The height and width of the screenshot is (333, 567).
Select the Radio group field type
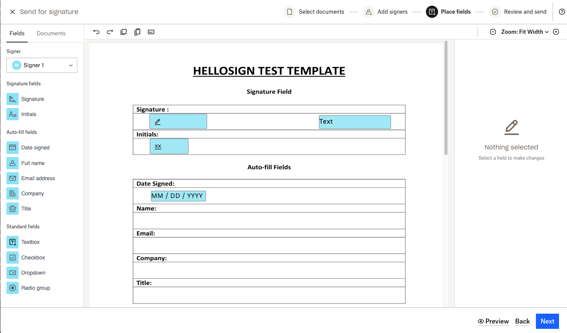pyautogui.click(x=36, y=288)
